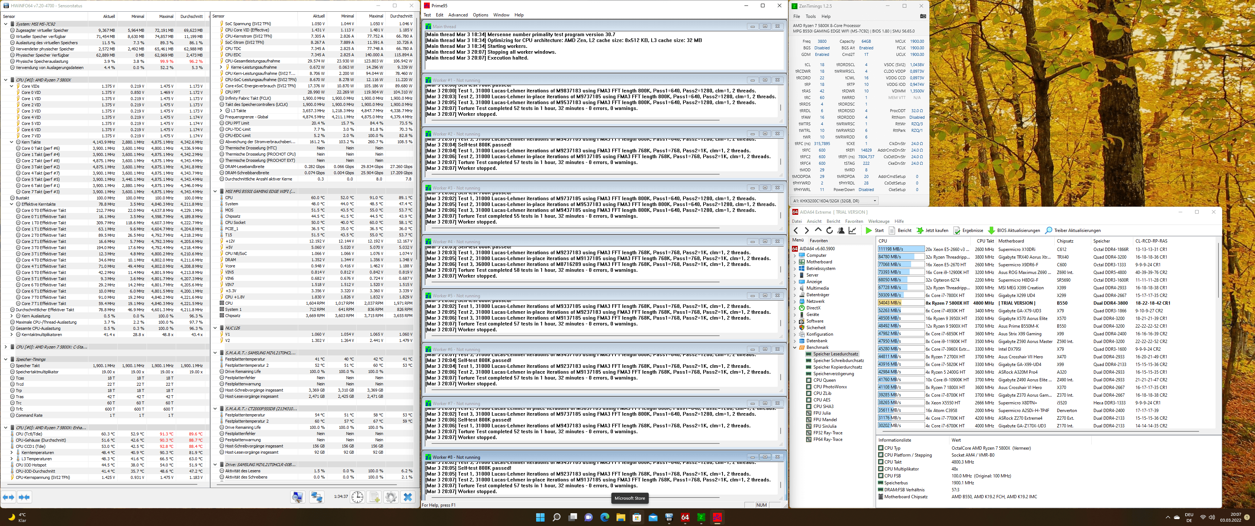Click AIDA64 graph chart toolbar icon
The height and width of the screenshot is (526, 1255).
click(x=852, y=230)
